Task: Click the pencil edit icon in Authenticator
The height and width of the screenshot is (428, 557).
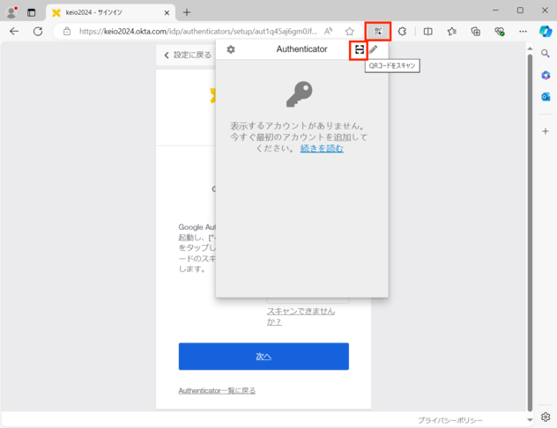Action: point(374,49)
